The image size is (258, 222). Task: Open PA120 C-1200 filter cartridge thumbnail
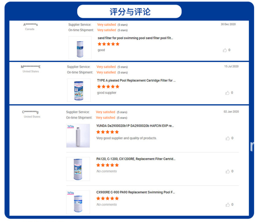click(x=78, y=169)
